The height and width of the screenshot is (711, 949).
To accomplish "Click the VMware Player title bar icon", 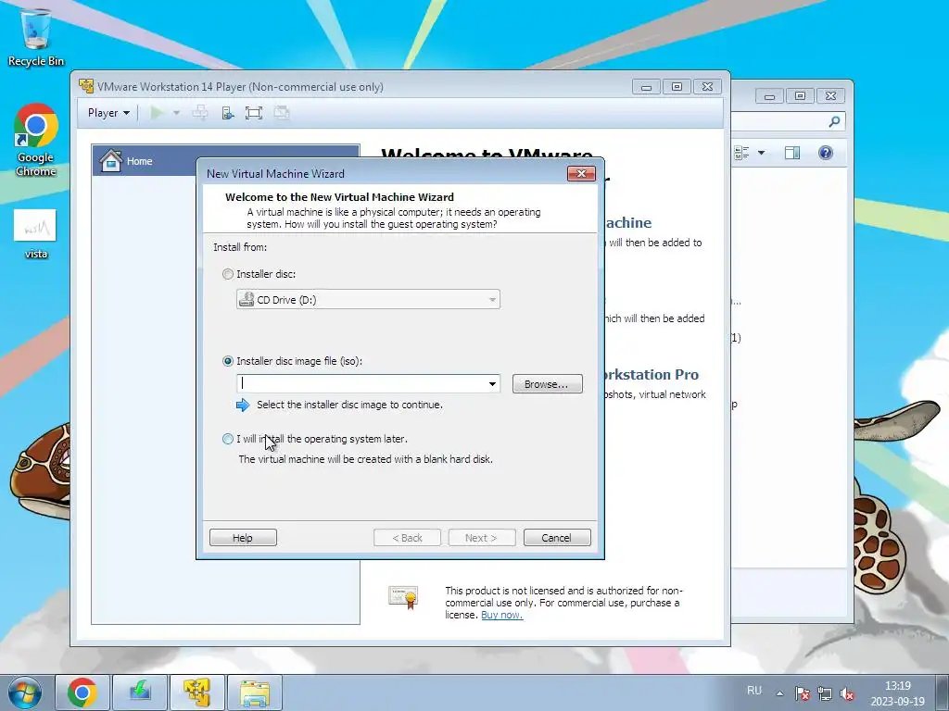I will point(86,86).
